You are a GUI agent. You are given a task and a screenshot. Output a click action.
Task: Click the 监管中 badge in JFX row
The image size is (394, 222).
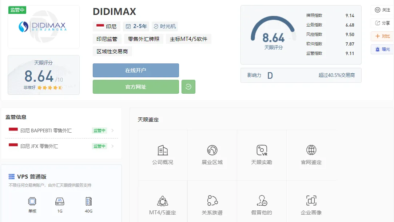pyautogui.click(x=99, y=146)
